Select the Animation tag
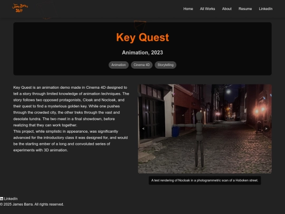The image size is (285, 214). click(x=119, y=65)
